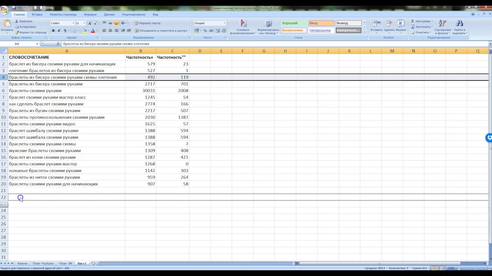Viewport: 492px width, 276px height.
Task: Open Условное форматирование conditional formatting
Action: (243, 27)
